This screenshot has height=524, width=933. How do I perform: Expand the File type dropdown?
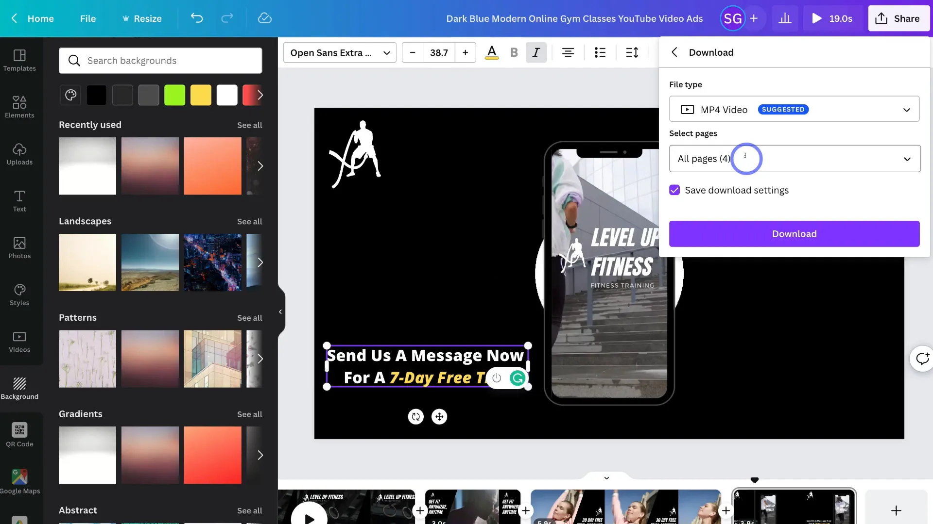point(795,109)
